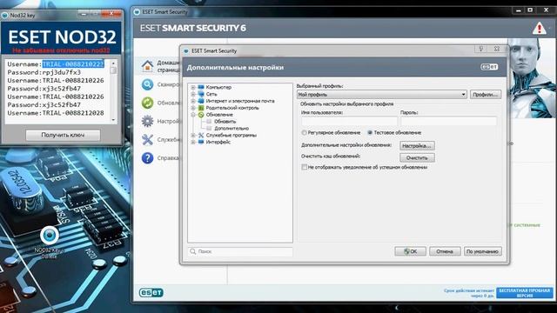Click the highlighted TRIAL-0088210223 username

(x=73, y=64)
